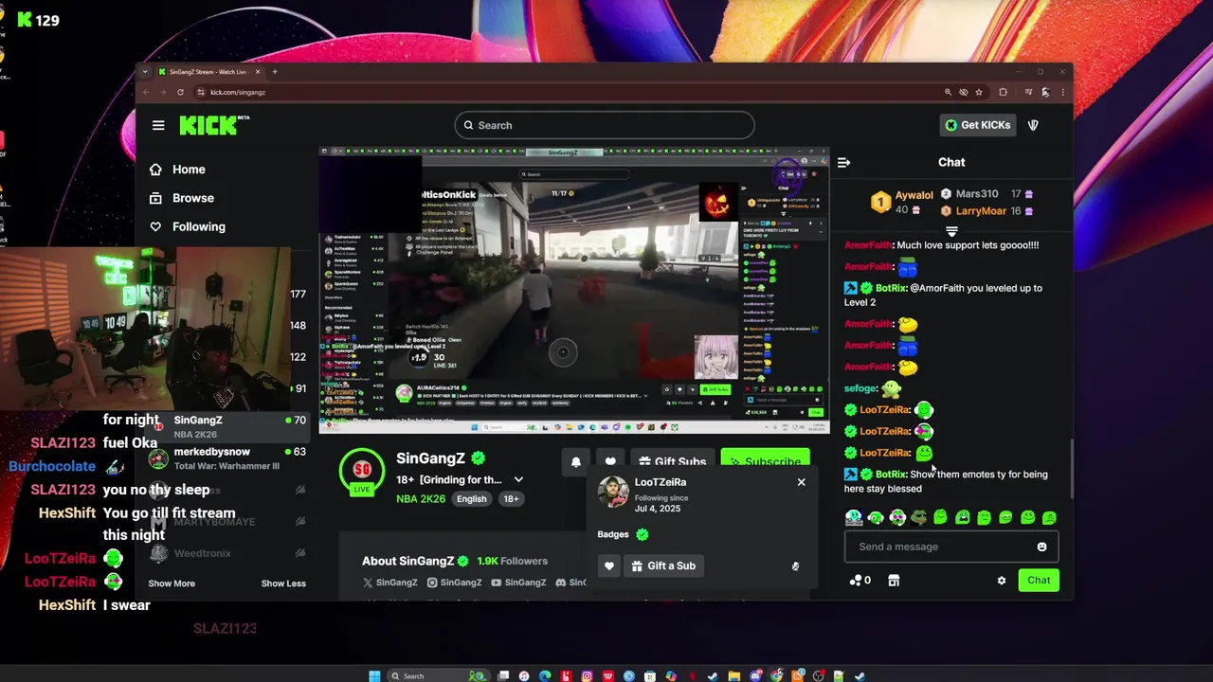The image size is (1213, 682).
Task: Click the NBA 2K26 category link
Action: click(420, 499)
